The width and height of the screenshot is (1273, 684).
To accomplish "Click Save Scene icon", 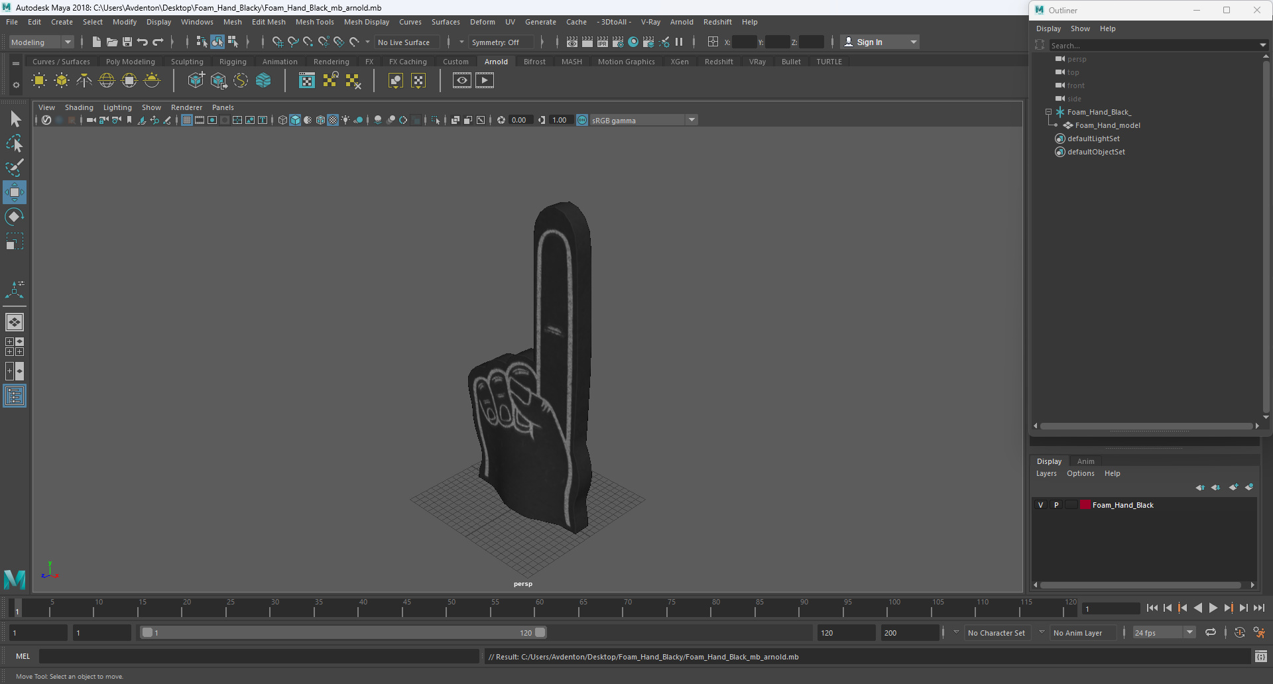I will 127,42.
